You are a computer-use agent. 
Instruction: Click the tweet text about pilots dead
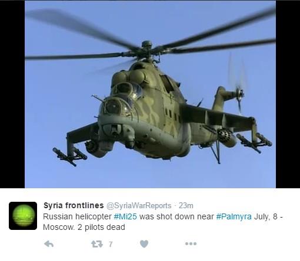pyautogui.click(x=163, y=222)
